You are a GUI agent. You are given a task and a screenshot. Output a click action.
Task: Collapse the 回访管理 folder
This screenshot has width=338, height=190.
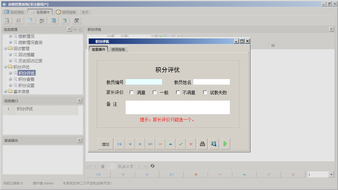pyautogui.click(x=5, y=48)
